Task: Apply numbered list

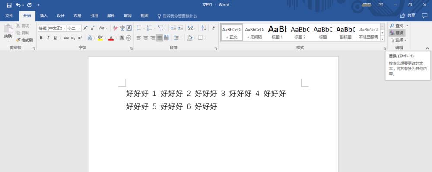Action: 149,28
